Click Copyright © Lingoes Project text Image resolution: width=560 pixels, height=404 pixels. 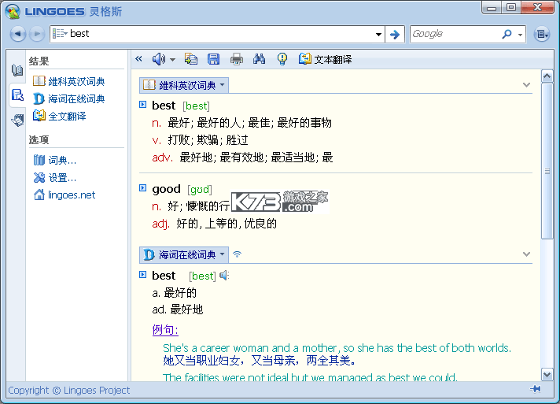(x=69, y=390)
